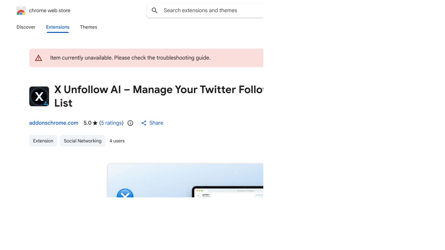
Task: Open the 5 ratings link
Action: [111, 123]
